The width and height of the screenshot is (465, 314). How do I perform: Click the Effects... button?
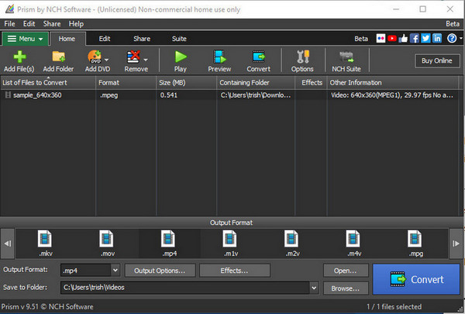pos(235,271)
